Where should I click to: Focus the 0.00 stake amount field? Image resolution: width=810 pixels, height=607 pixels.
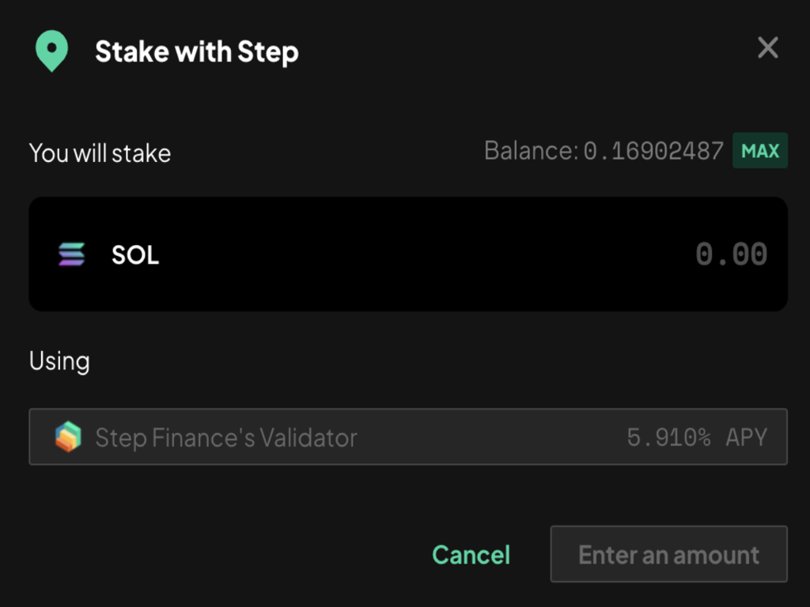[731, 254]
